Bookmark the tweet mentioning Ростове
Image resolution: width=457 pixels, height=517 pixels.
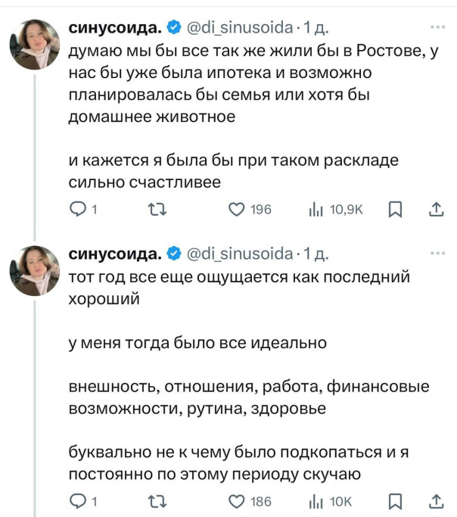(x=394, y=210)
